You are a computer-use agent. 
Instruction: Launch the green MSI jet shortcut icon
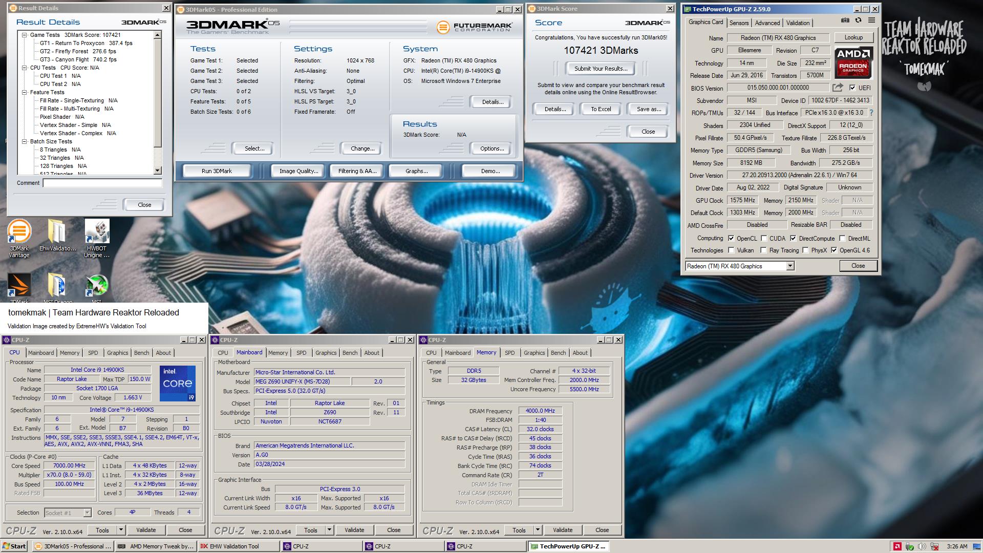click(x=97, y=287)
